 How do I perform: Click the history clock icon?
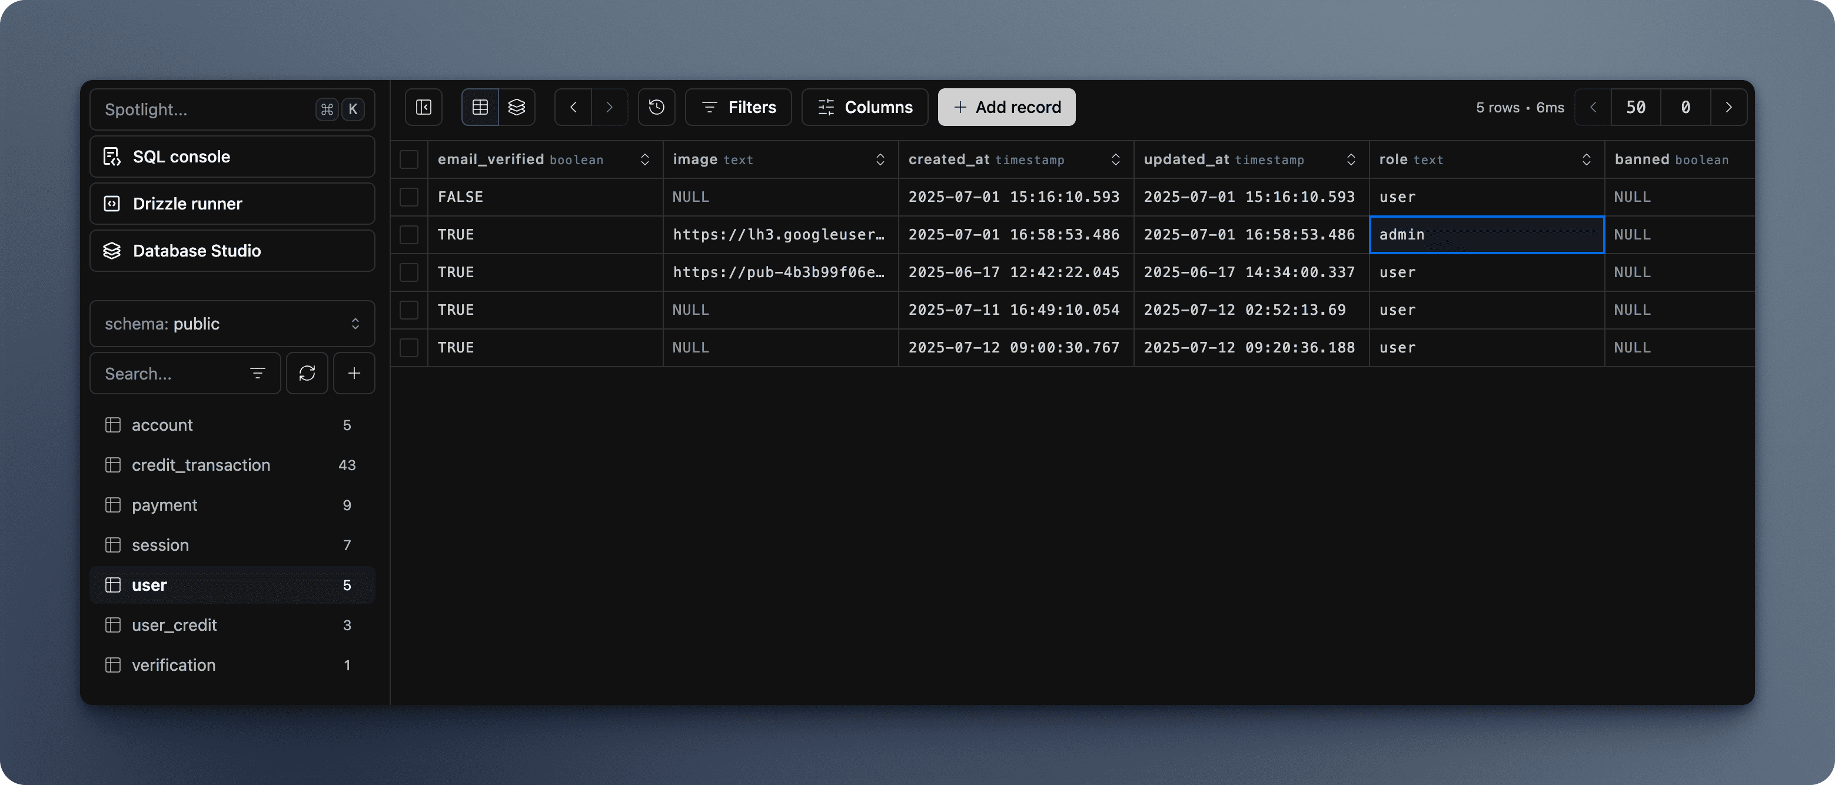coord(656,108)
